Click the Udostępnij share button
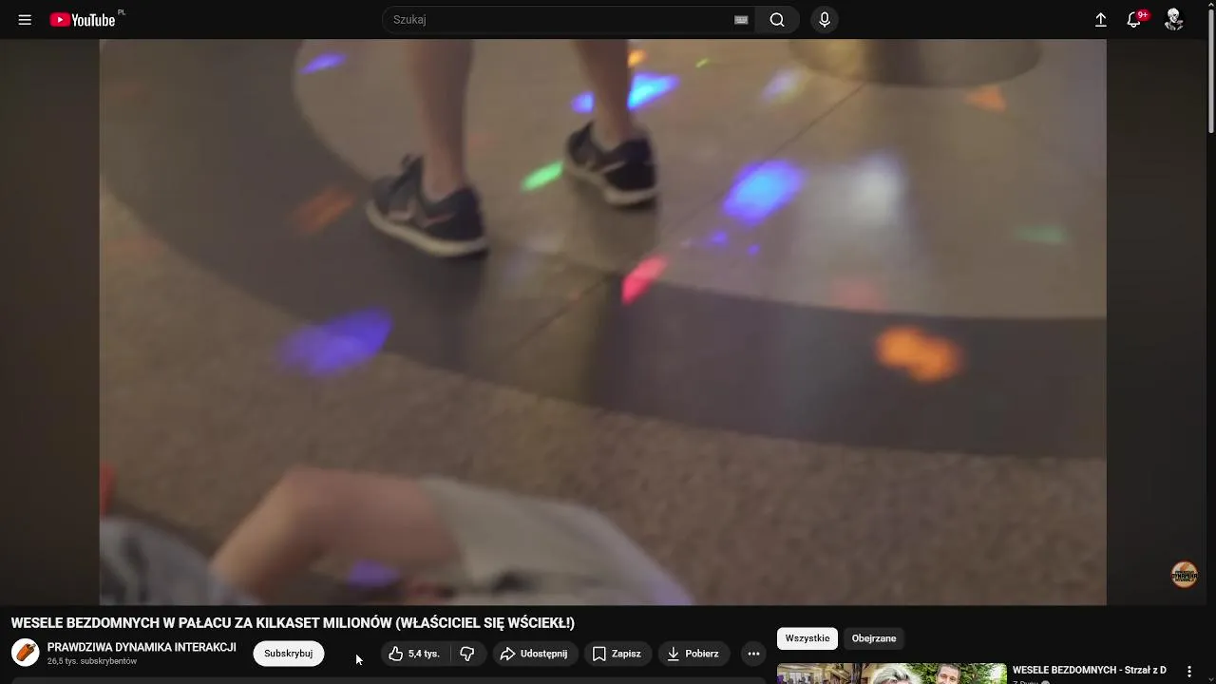Screen dimensions: 1216x684 (535, 654)
